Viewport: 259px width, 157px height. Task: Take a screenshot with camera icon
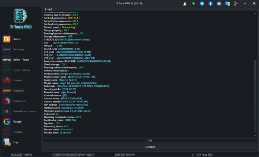(219, 3)
